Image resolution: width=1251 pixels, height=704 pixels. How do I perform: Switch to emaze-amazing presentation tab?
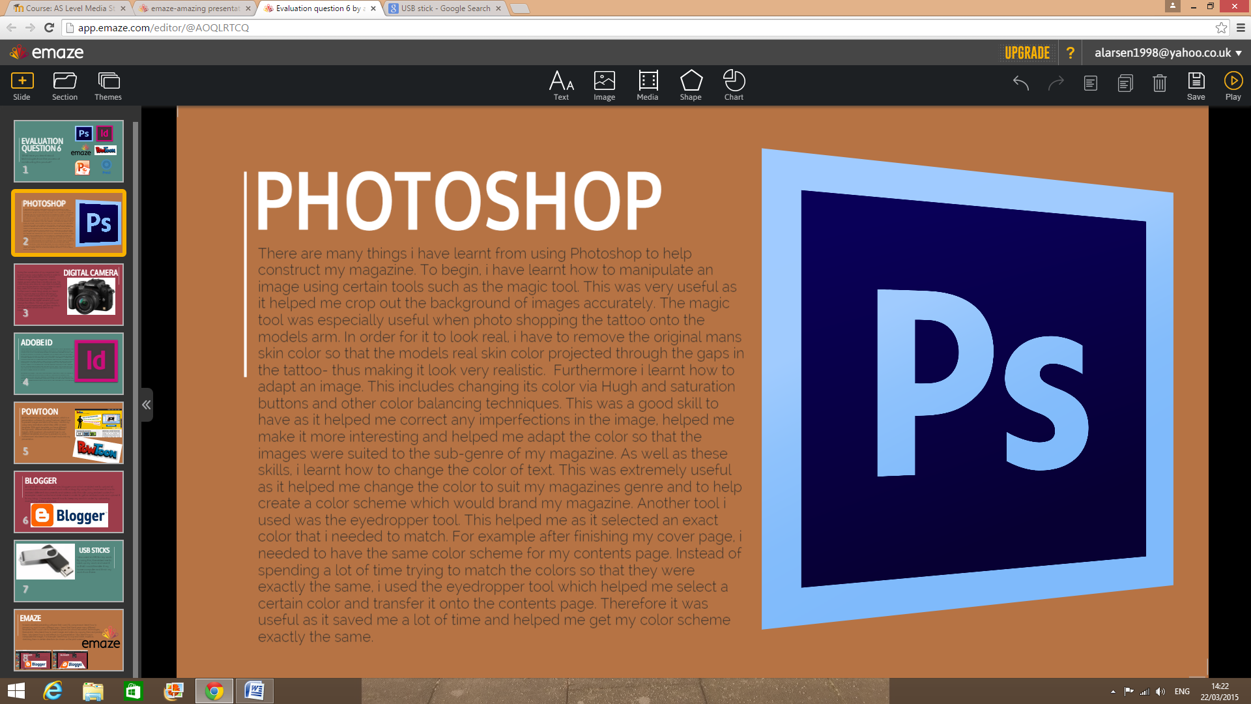195,8
